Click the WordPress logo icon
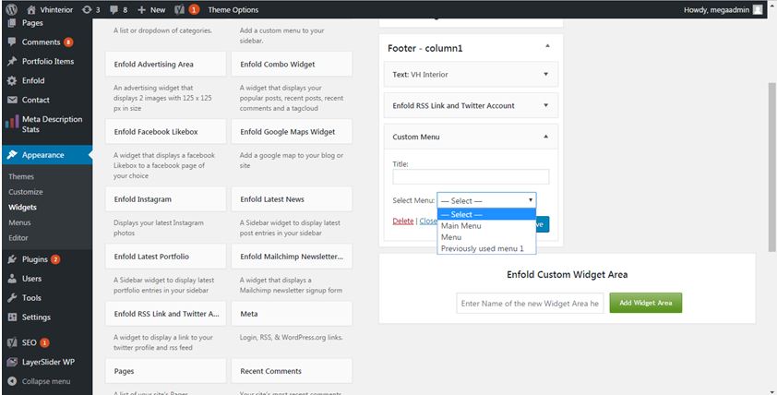Image resolution: width=777 pixels, height=395 pixels. point(11,9)
